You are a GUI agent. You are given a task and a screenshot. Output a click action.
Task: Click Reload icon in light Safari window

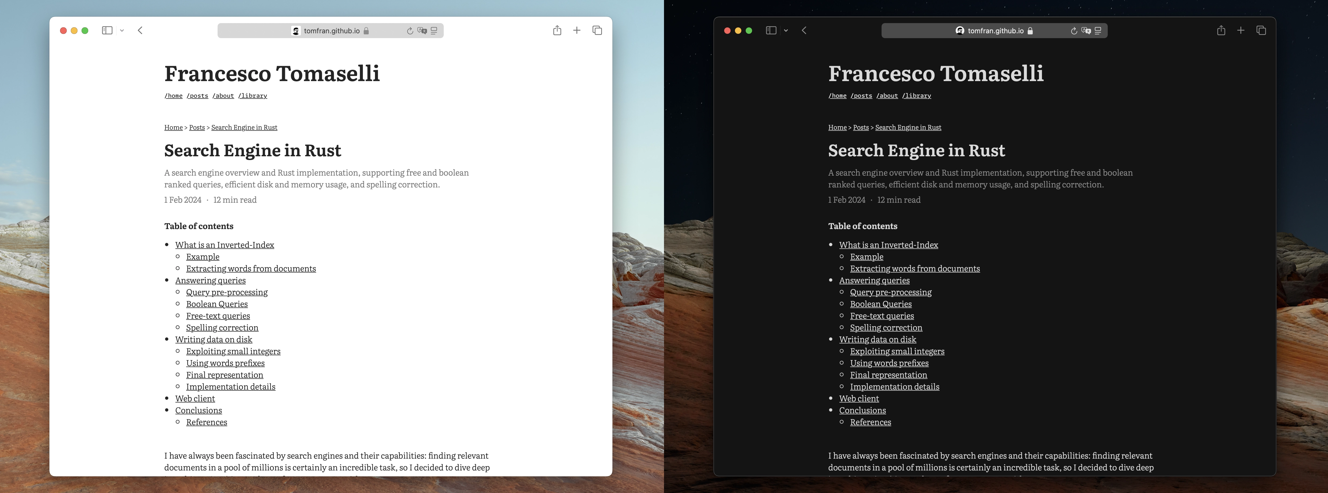click(410, 31)
